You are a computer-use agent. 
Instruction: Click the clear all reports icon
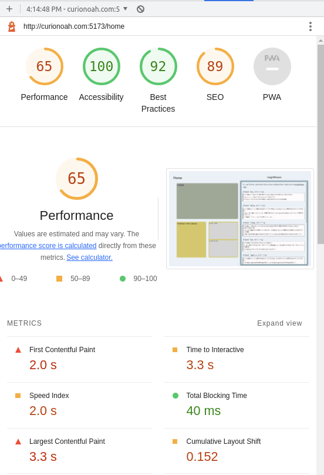tap(140, 9)
